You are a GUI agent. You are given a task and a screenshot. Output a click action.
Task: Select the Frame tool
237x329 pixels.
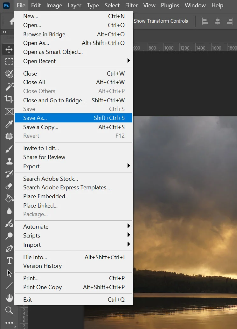pyautogui.click(x=9, y=111)
